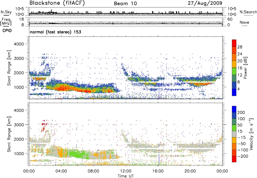Click the 4 label on Power colorbar
This screenshot has height=178, width=257.
click(x=239, y=89)
